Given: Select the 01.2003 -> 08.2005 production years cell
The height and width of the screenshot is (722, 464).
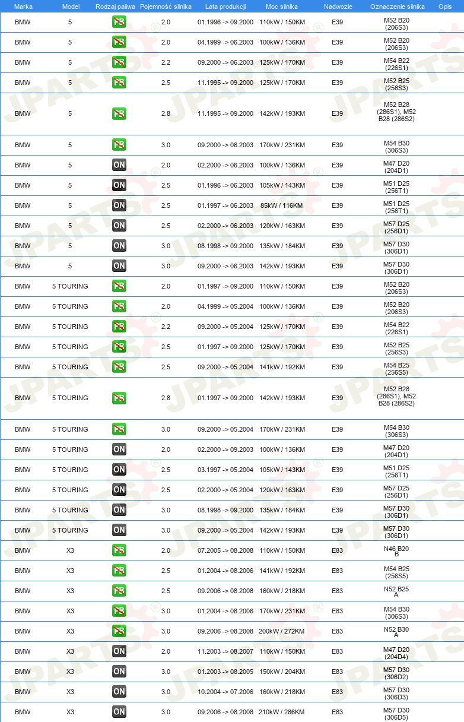Looking at the screenshot, I should tap(225, 672).
